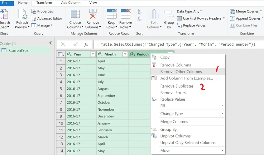This screenshot has height=155, width=264.
Task: Choose Remove Duplicates
Action: point(188,86)
